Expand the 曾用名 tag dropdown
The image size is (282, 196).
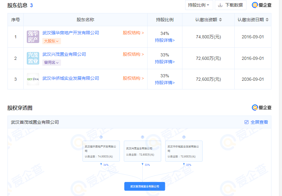[x=51, y=62]
